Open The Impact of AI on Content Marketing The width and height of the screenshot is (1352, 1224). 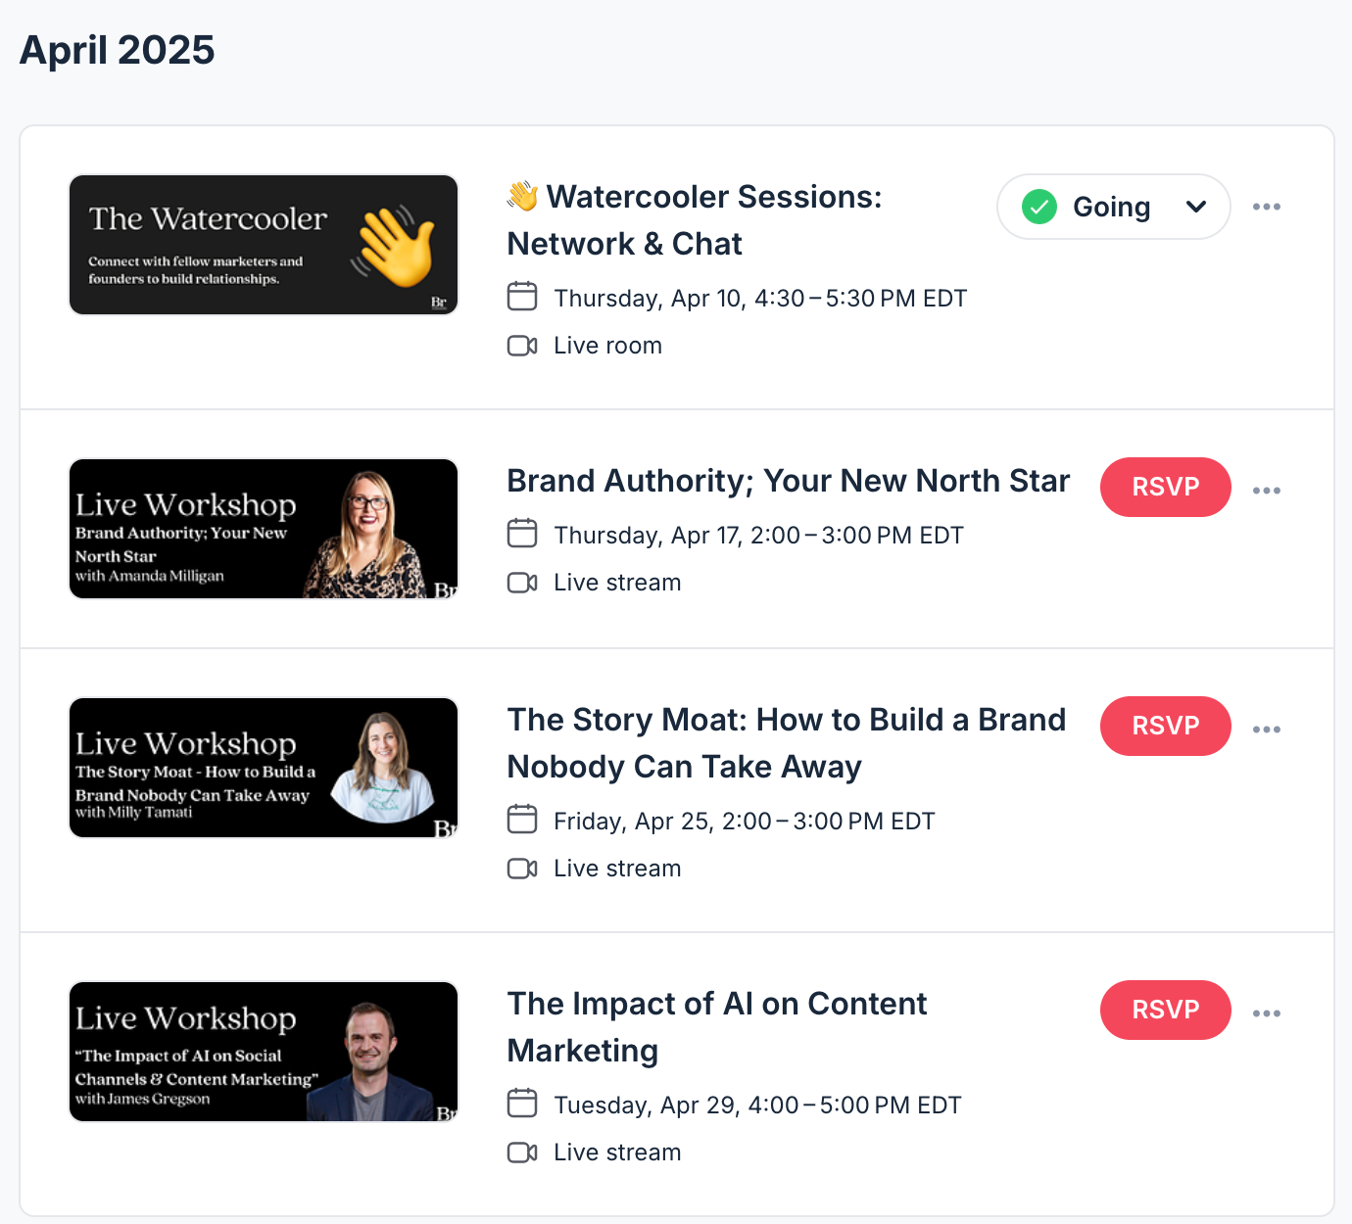717,1027
